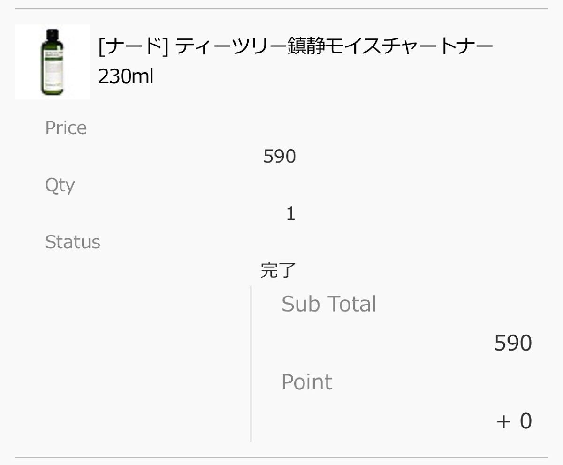The width and height of the screenshot is (563, 465).
Task: Click the Price label
Action: (x=66, y=128)
